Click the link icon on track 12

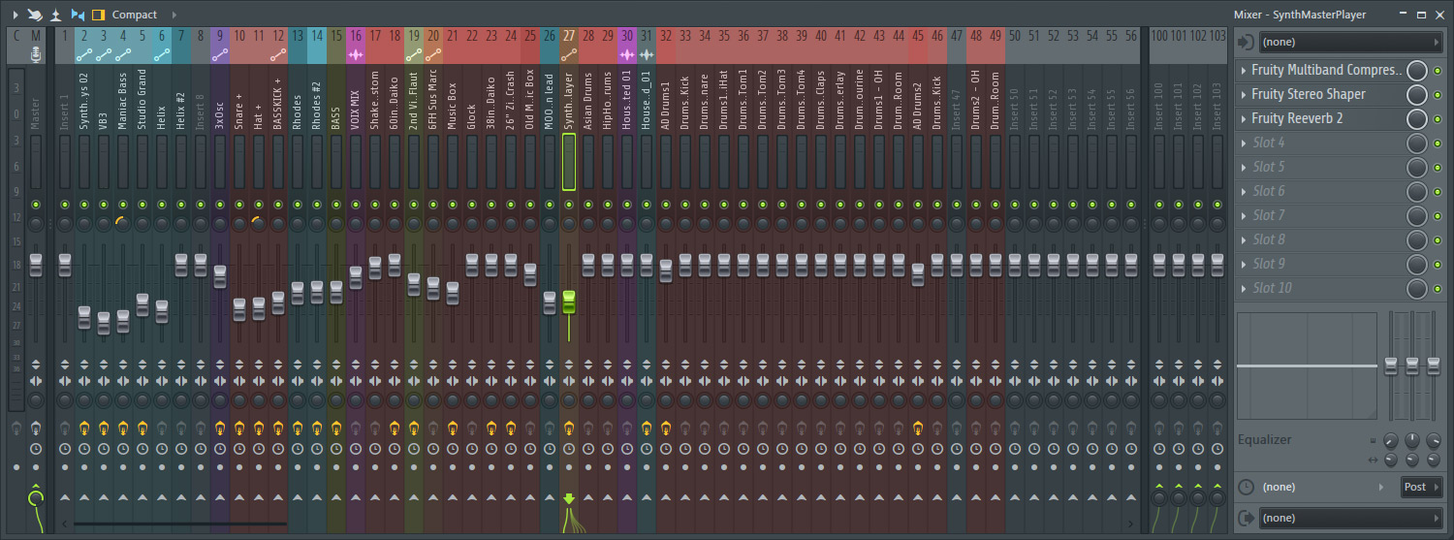(x=278, y=55)
